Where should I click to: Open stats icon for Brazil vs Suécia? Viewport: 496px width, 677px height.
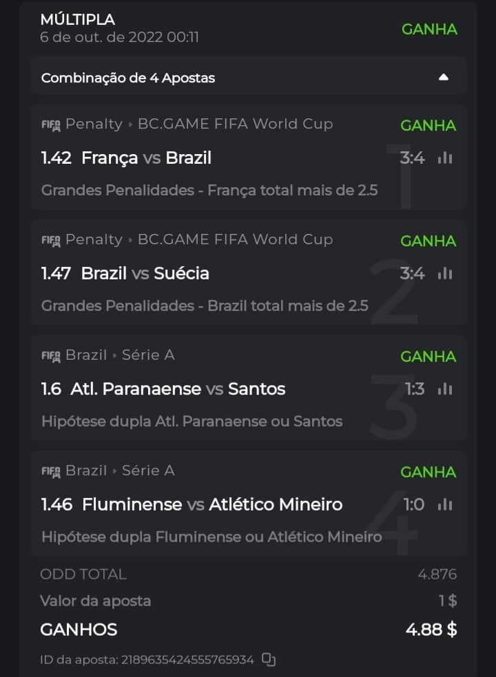(x=445, y=274)
